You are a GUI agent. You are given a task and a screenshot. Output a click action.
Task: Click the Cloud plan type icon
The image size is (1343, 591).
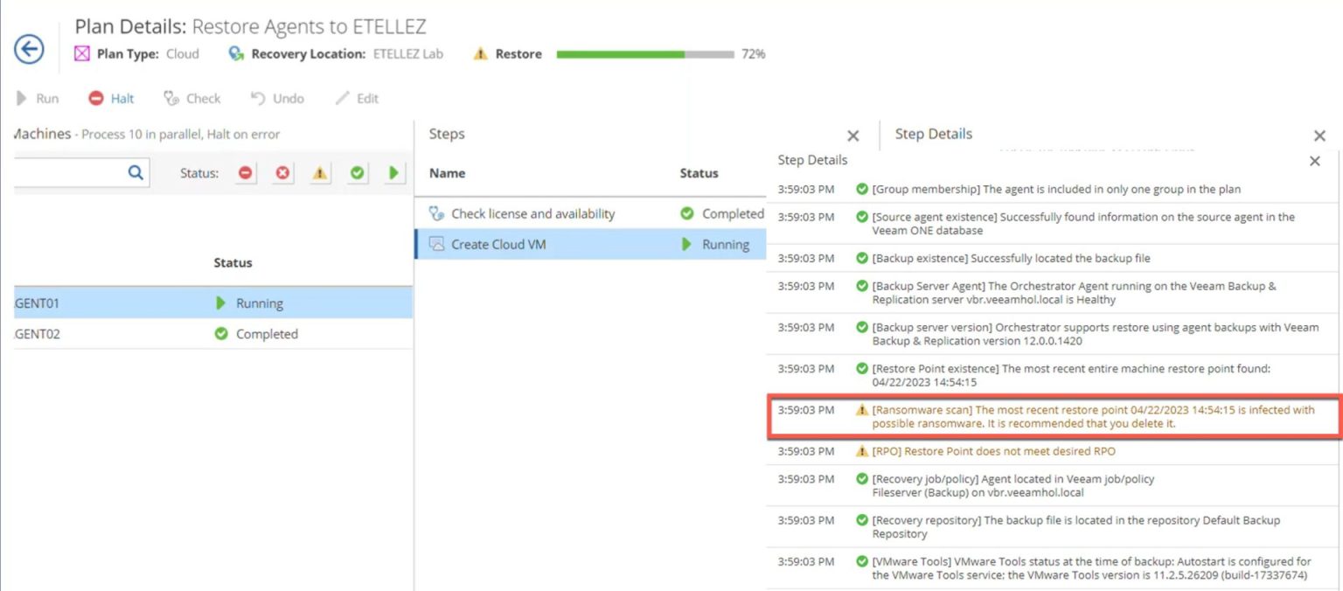(x=83, y=53)
